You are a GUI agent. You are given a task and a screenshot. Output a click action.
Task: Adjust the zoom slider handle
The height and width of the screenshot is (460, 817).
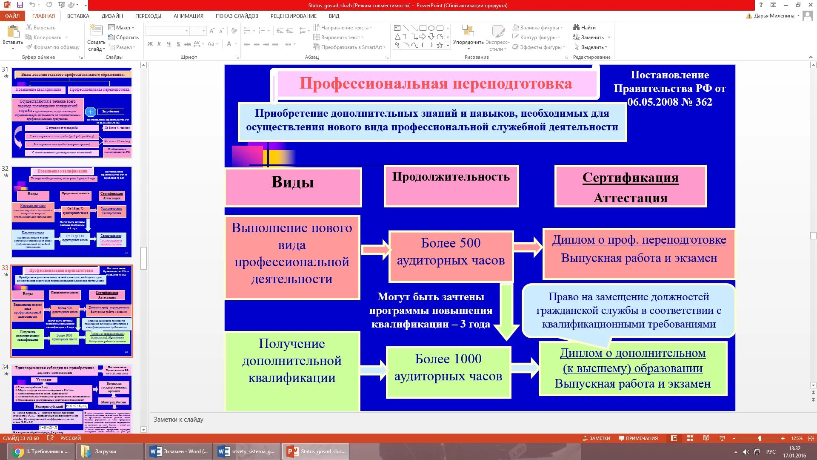coord(760,438)
